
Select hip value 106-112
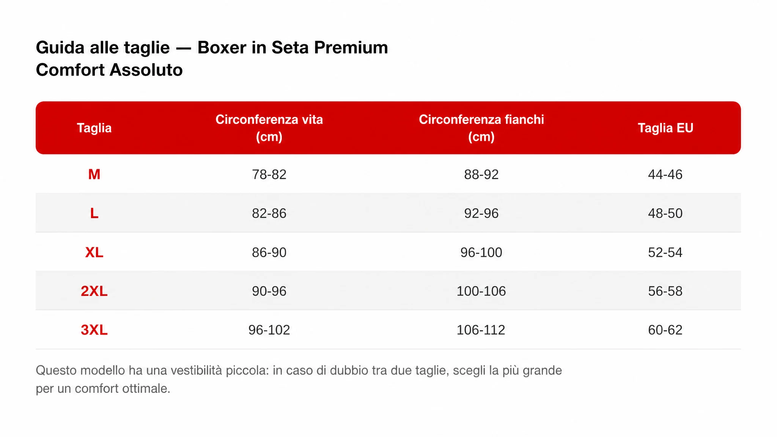(481, 330)
